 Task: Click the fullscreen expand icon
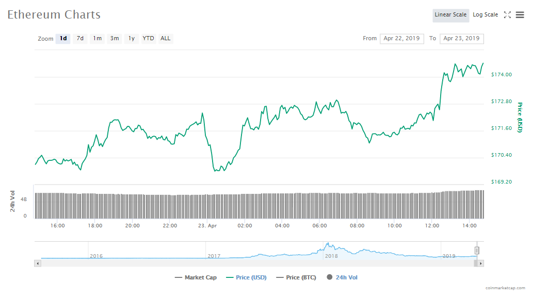[x=507, y=15]
